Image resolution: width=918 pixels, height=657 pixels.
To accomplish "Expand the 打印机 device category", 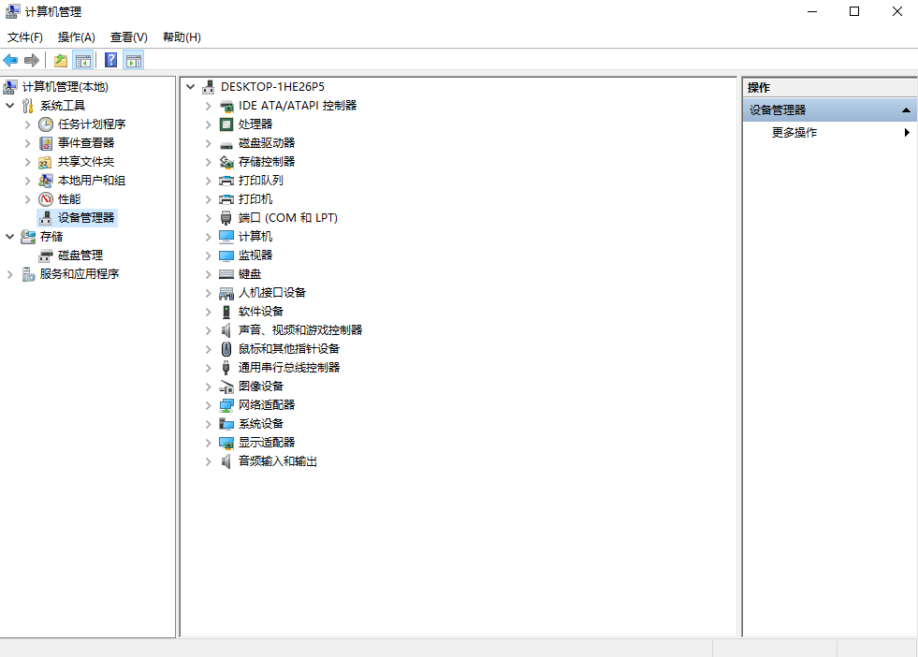I will 209,199.
